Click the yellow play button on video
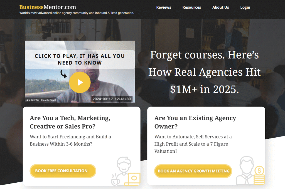This screenshot has width=285, height=189. tap(80, 82)
